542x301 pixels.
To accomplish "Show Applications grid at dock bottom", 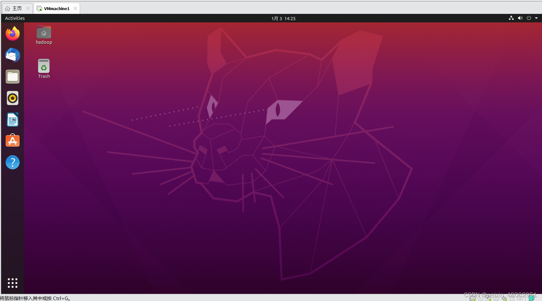I will [x=13, y=283].
